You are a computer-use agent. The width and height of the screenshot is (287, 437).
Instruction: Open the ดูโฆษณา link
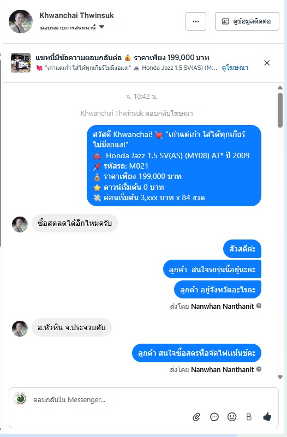click(x=235, y=68)
